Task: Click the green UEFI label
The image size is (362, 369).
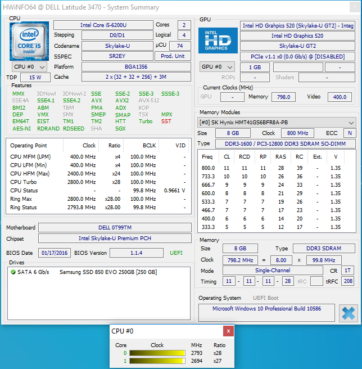Action: (x=176, y=253)
